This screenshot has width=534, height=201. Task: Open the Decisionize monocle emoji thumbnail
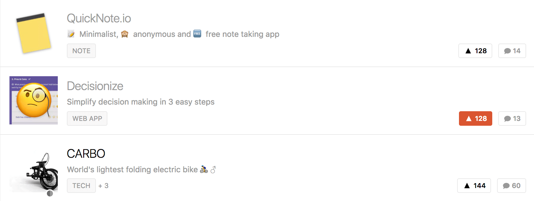pyautogui.click(x=34, y=100)
